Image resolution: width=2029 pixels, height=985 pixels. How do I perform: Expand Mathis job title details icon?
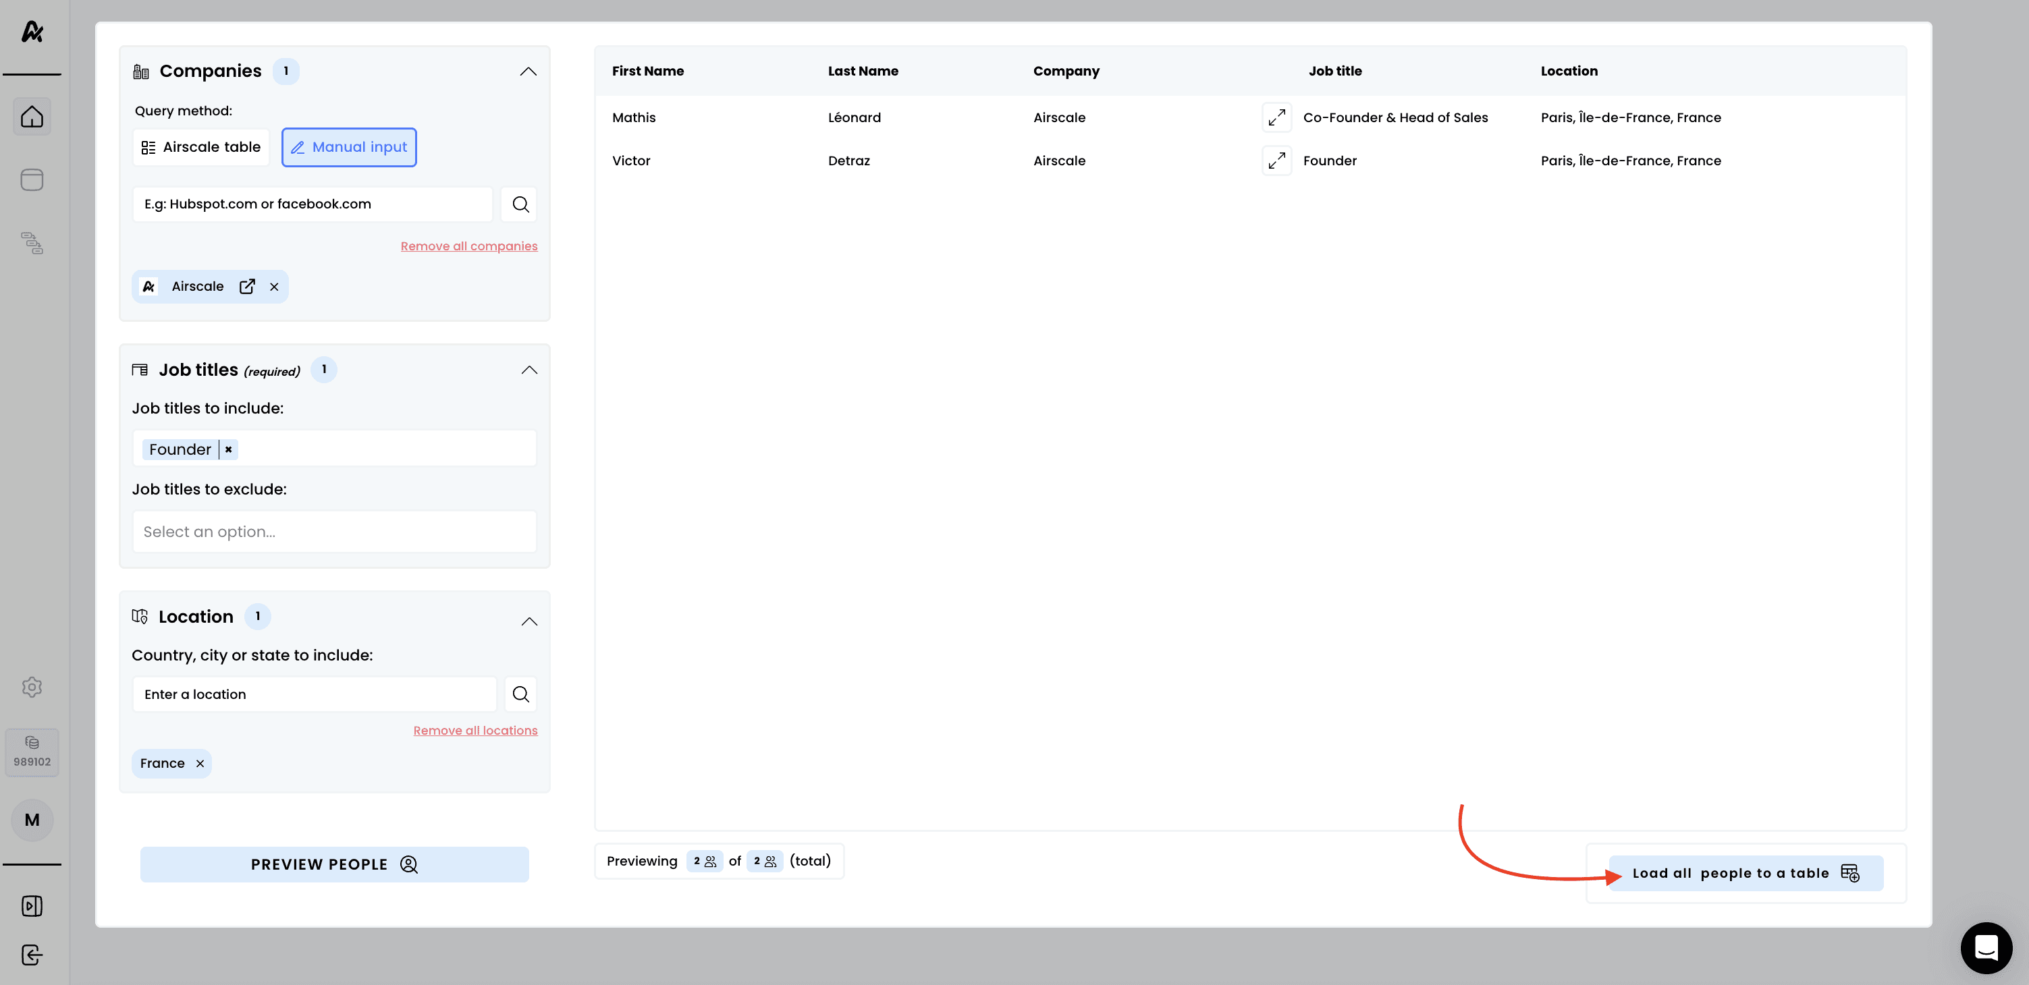[x=1276, y=117]
